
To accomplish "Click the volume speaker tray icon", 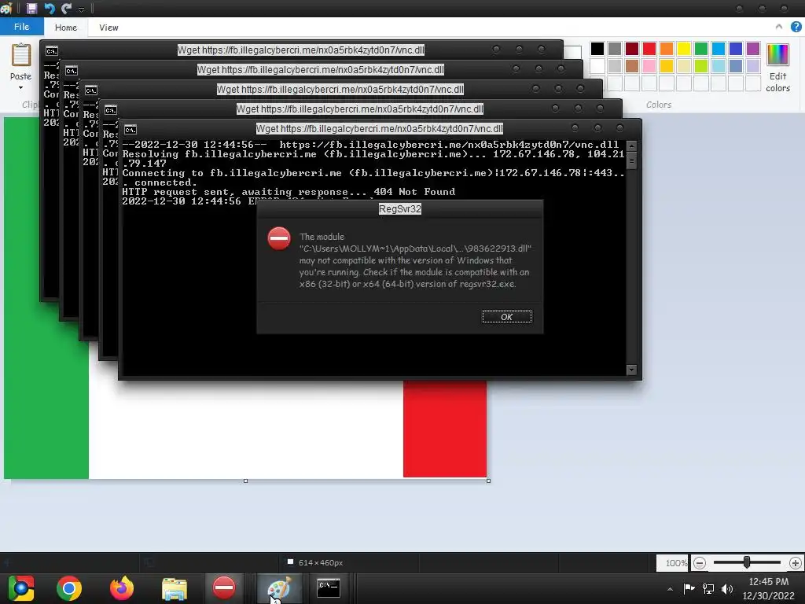I will click(727, 588).
